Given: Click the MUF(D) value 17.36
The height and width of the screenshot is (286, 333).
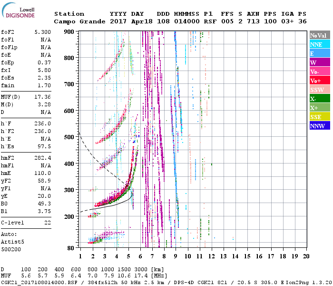Looking at the screenshot, I should click(x=43, y=97).
